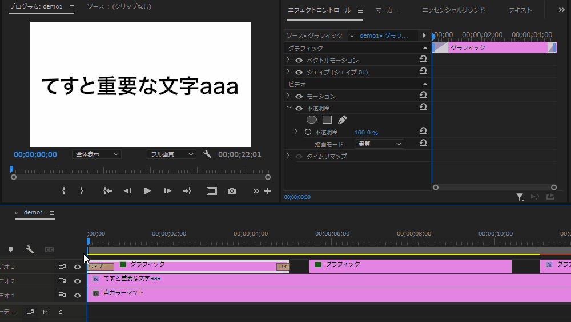Toggle sync lock on video track 2
The image size is (571, 322).
click(x=62, y=281)
